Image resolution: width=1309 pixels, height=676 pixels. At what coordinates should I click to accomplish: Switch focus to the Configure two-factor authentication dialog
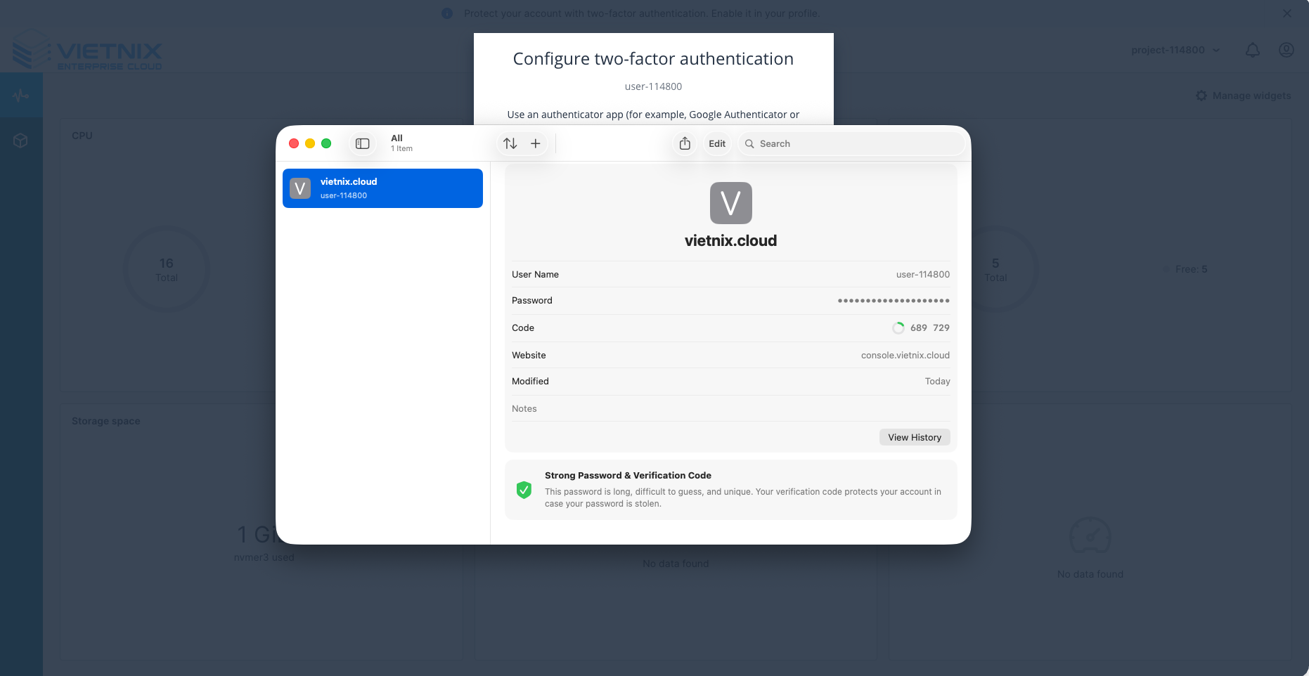pyautogui.click(x=653, y=59)
